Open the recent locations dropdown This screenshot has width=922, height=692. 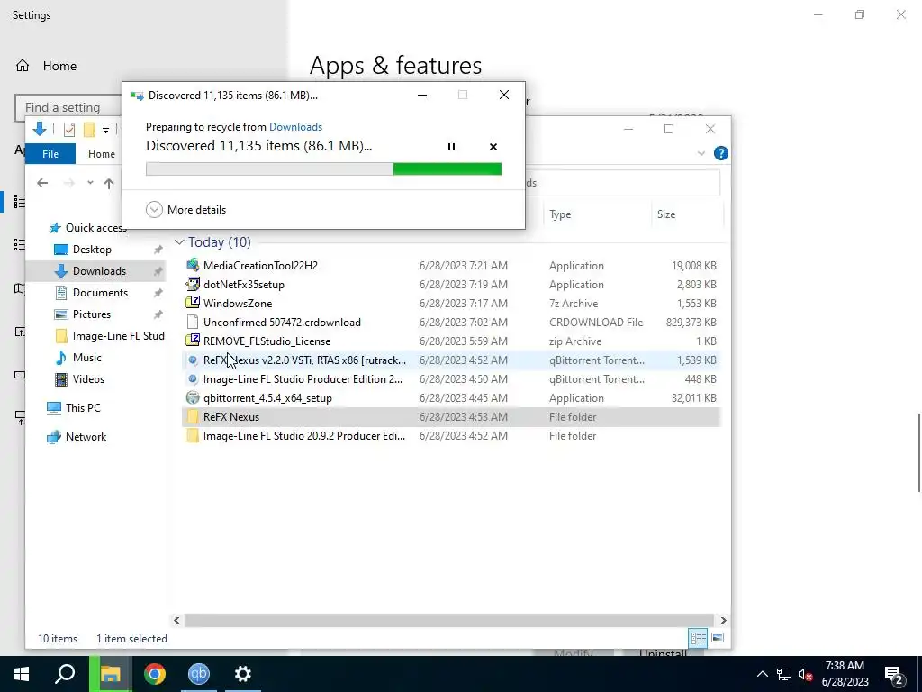coord(90,183)
